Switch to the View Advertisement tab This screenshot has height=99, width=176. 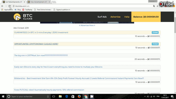[x=39, y=2]
